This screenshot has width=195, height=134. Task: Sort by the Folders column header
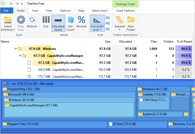[x=167, y=42]
